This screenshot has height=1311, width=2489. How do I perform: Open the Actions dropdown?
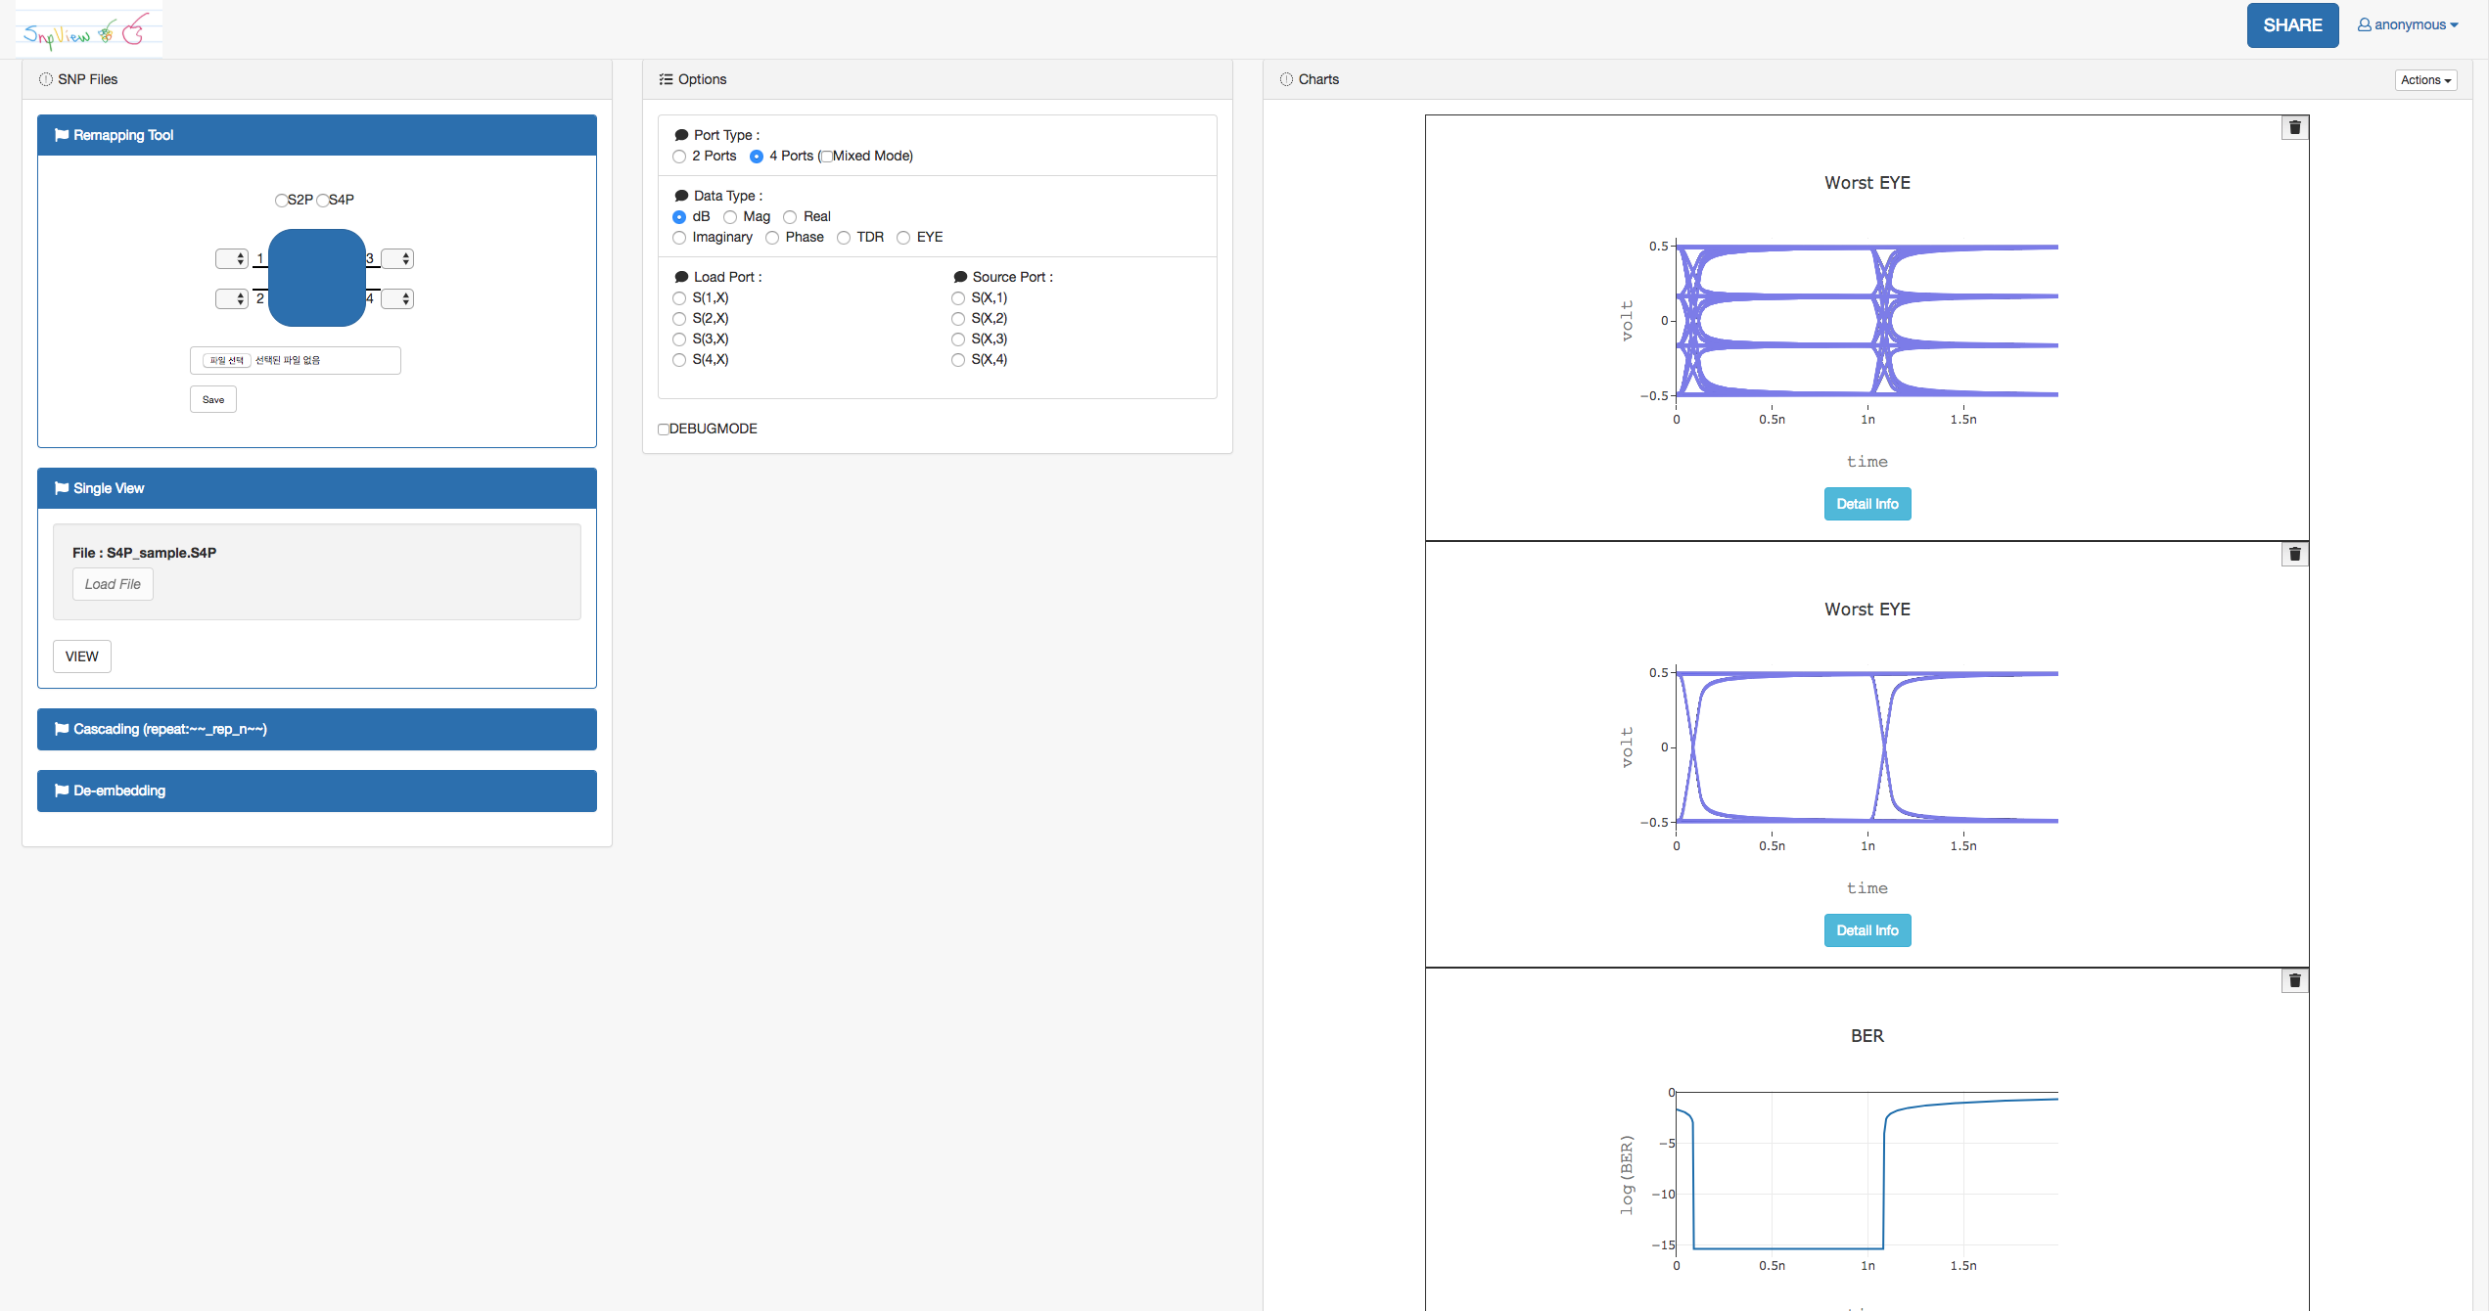click(x=2425, y=80)
